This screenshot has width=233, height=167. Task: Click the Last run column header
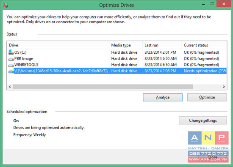[162, 45]
